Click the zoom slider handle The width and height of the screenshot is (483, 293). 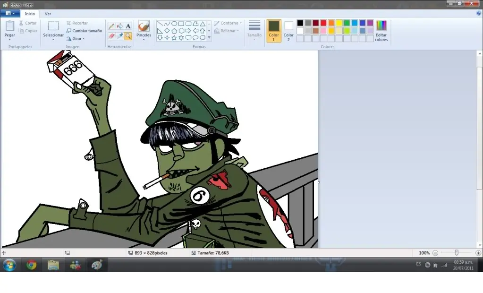(457, 253)
